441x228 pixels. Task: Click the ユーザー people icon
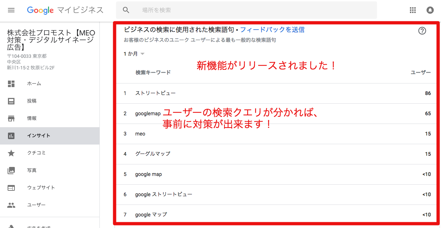tap(11, 205)
